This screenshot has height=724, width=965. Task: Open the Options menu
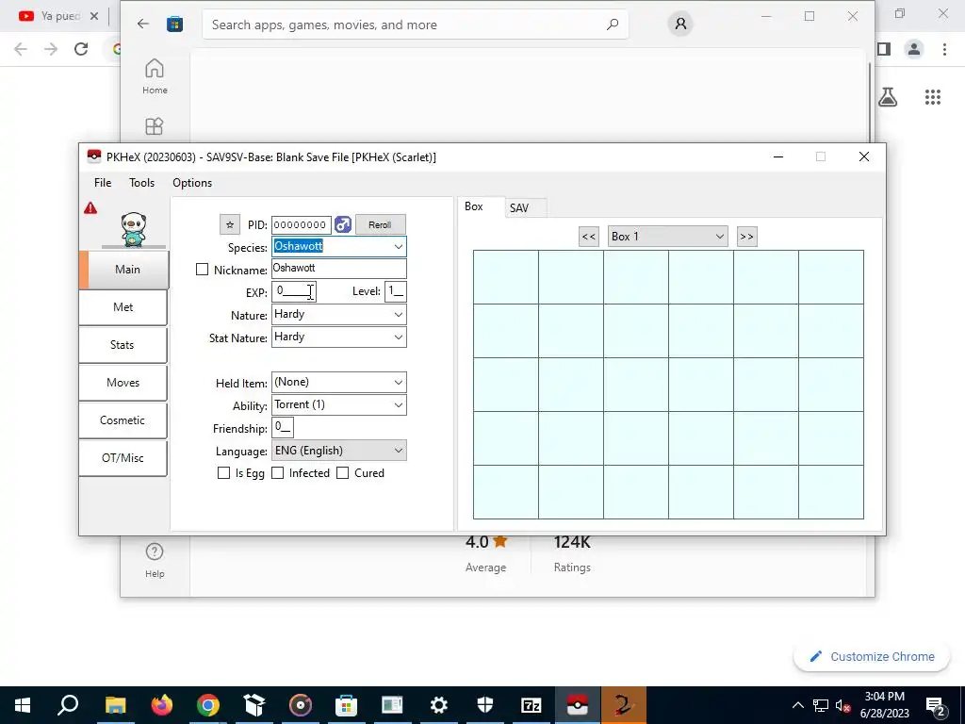(192, 183)
